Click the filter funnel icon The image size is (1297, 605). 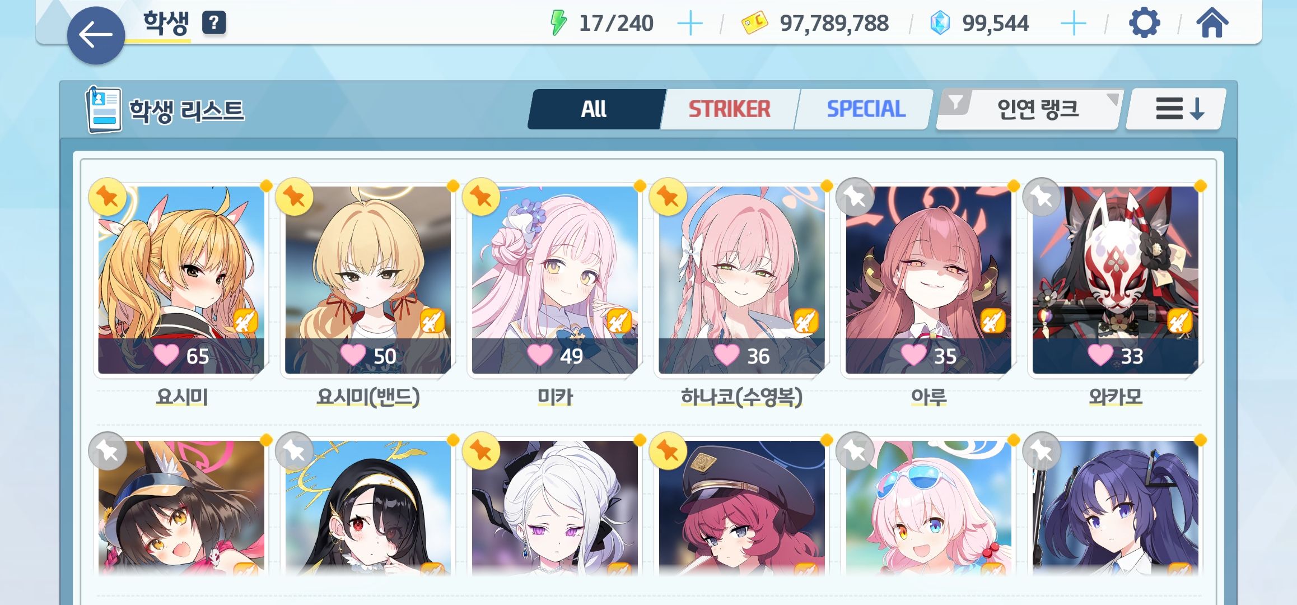click(956, 103)
